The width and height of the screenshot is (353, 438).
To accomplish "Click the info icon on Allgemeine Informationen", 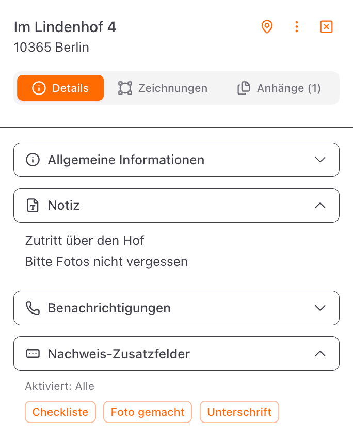I will click(x=33, y=160).
